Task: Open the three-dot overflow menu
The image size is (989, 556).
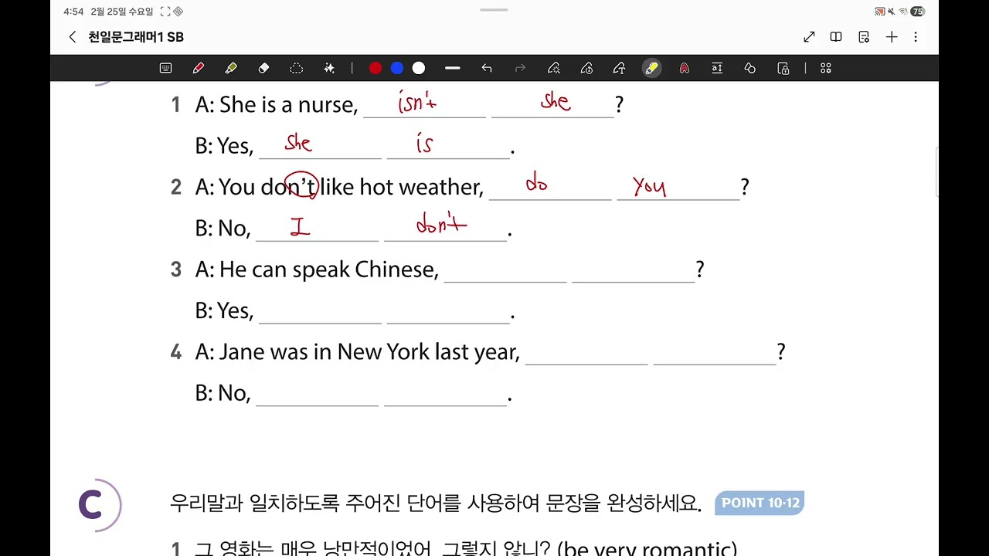Action: click(x=916, y=37)
